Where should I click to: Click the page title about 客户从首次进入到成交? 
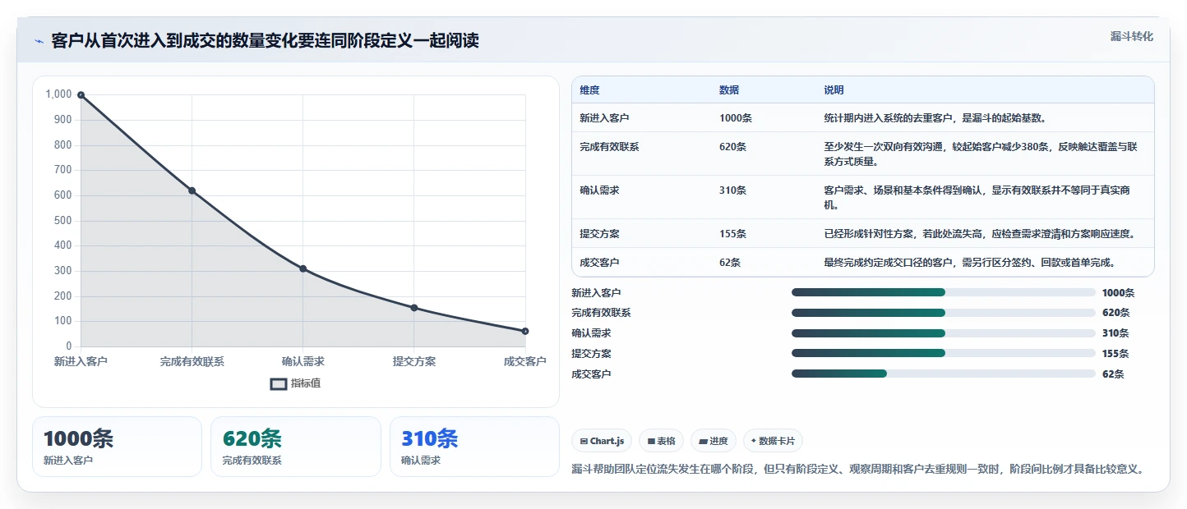coord(265,40)
